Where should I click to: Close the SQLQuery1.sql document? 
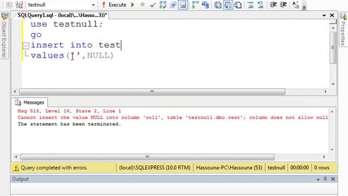(x=332, y=15)
